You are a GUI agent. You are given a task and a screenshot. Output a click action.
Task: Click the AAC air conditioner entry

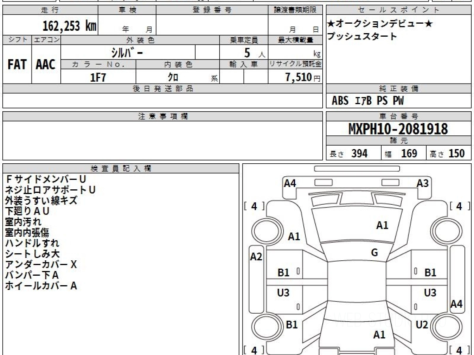coord(46,65)
